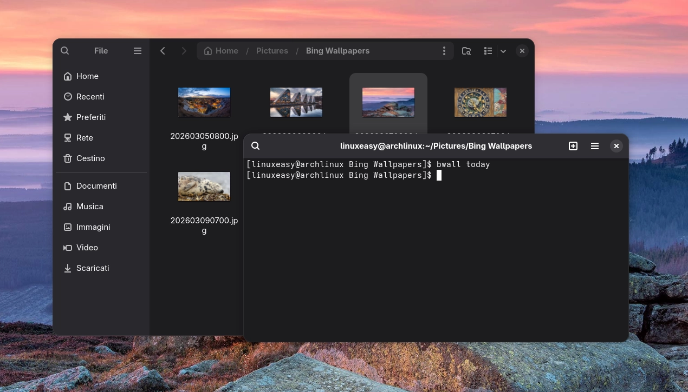Toggle list view in file manager
The image size is (688, 392).
click(x=488, y=51)
